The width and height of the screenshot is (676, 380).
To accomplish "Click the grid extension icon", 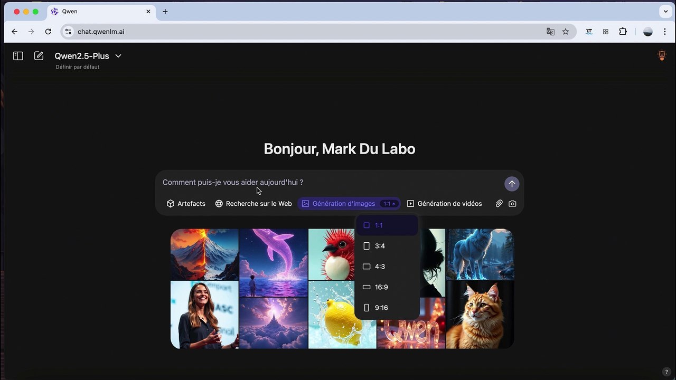I will click(606, 32).
